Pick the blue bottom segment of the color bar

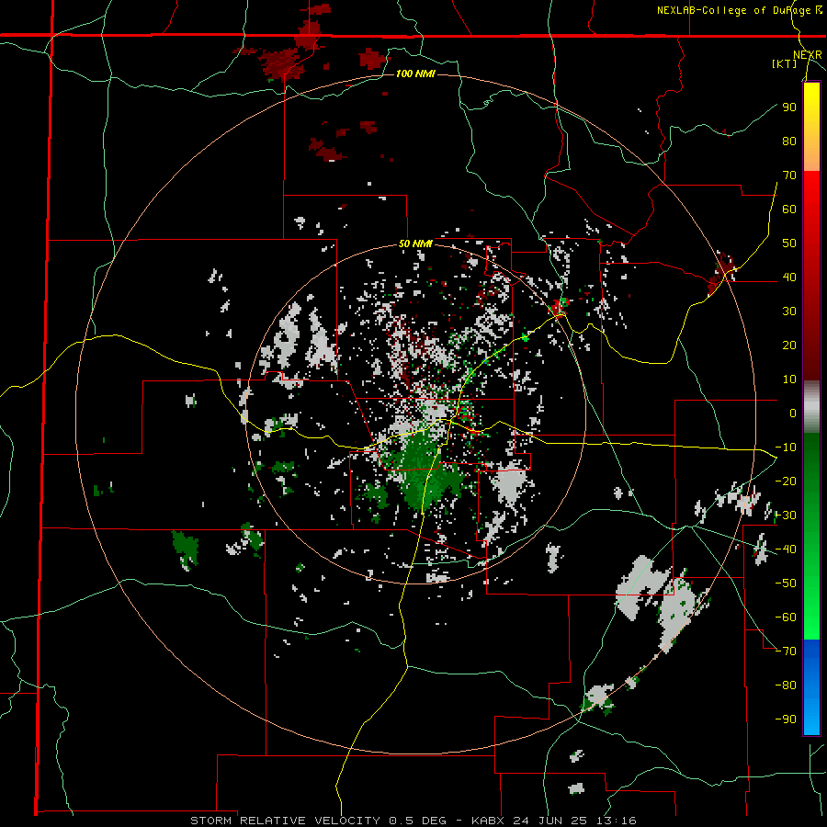coord(811,687)
